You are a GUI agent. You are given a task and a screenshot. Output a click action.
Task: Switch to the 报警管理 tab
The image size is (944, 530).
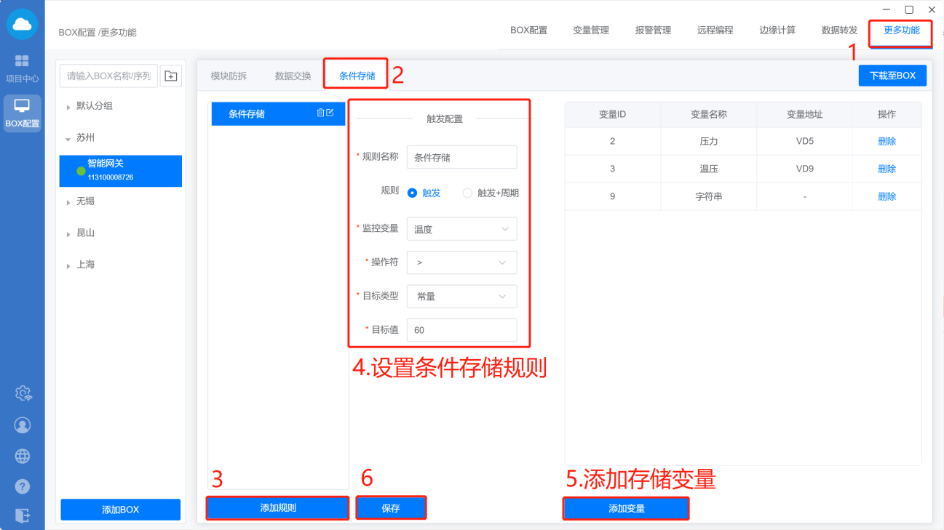click(x=653, y=31)
